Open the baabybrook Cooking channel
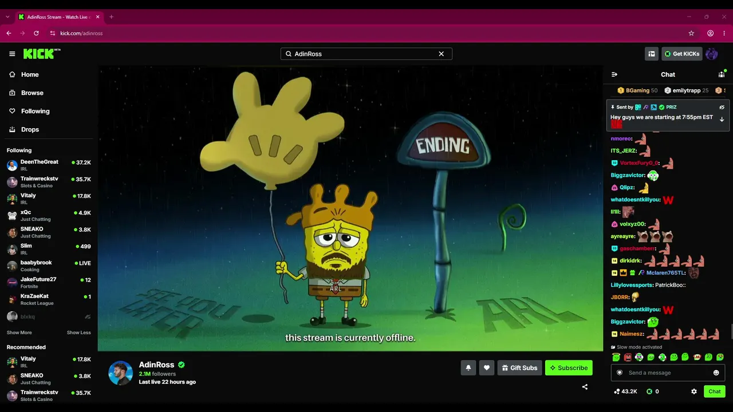 pos(49,266)
